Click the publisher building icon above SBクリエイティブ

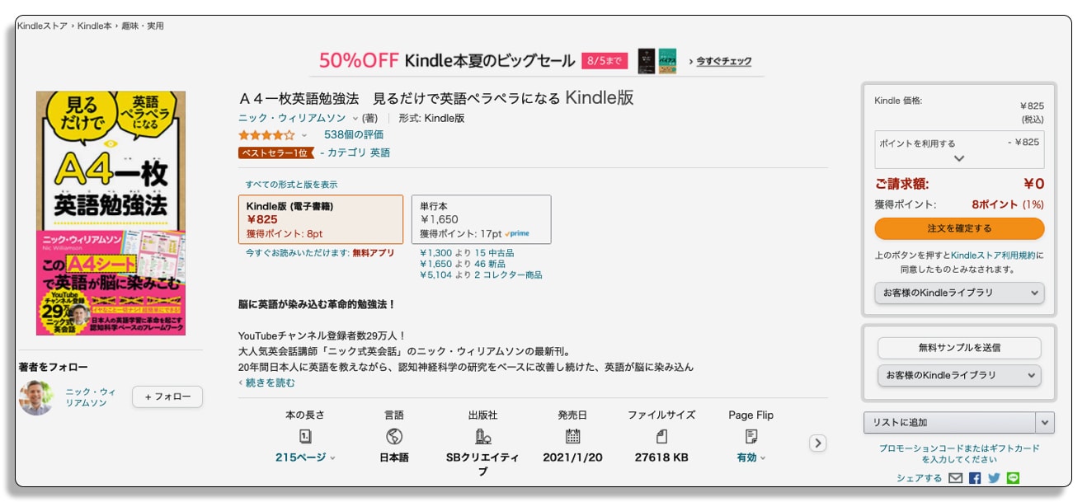(x=482, y=437)
